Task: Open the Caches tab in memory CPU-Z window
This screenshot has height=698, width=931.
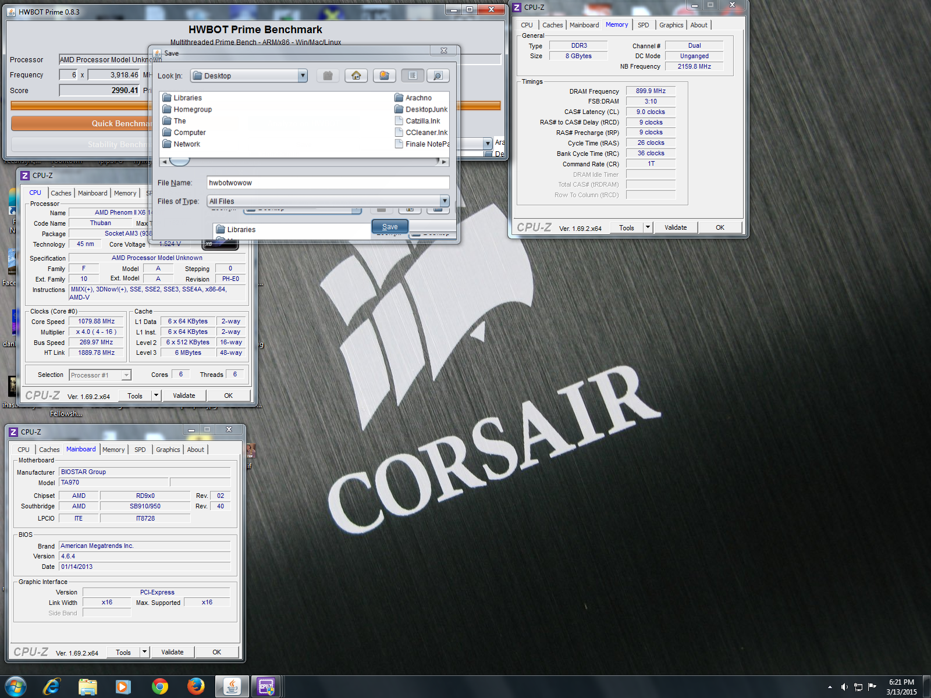Action: (552, 25)
